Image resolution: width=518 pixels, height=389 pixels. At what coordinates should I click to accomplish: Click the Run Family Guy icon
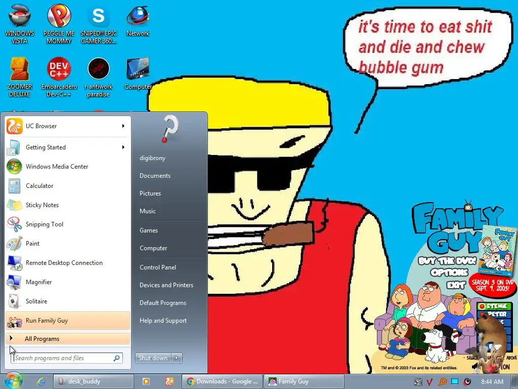pyautogui.click(x=15, y=321)
